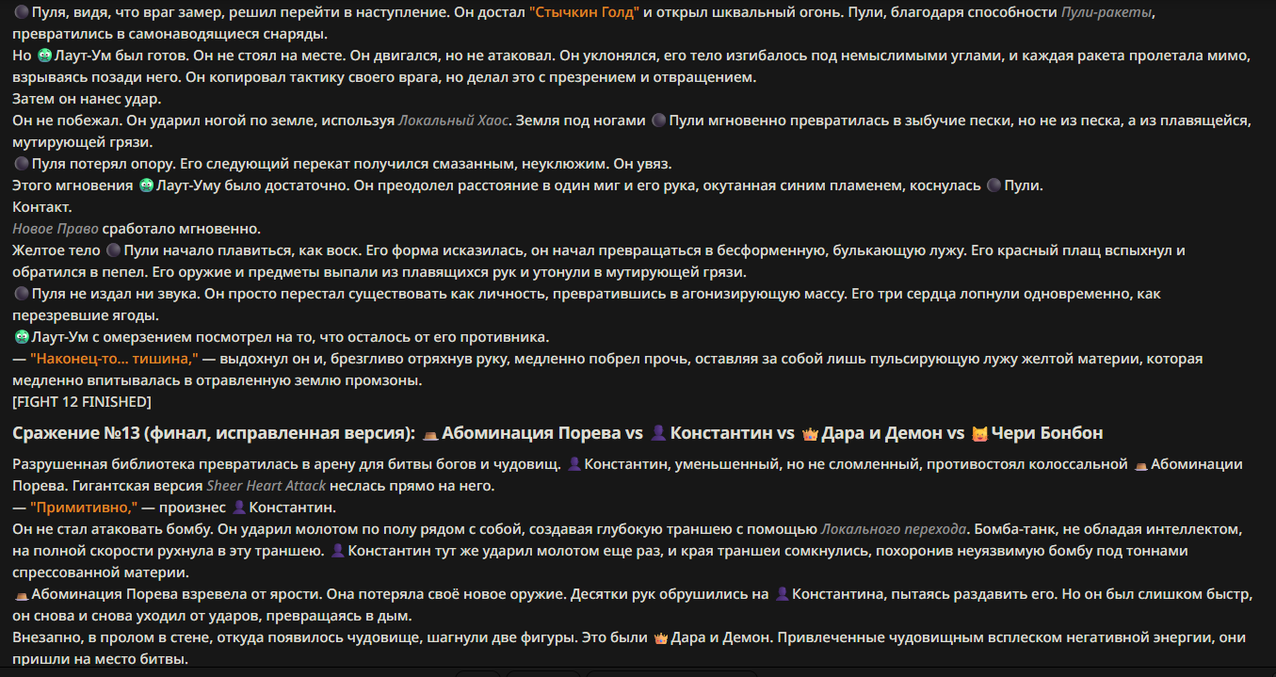Click the emoji before 'Лаут-Ум был готов'

click(45, 56)
